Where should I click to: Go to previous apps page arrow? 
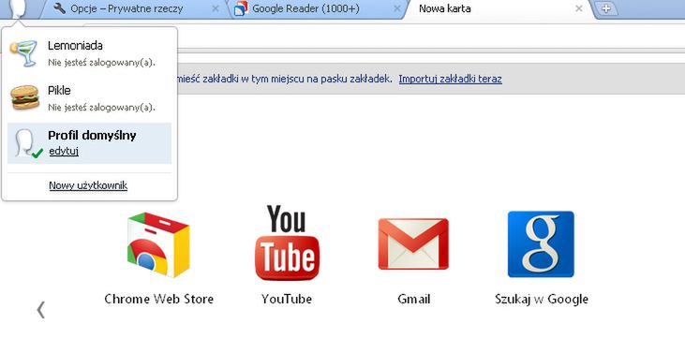(40, 310)
